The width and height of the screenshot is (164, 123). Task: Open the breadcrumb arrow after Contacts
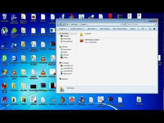tap(88, 24)
